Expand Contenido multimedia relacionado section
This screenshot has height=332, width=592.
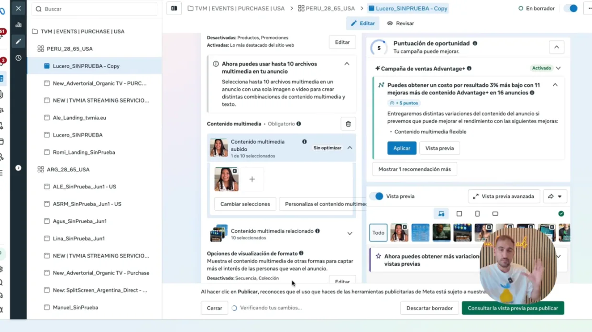(x=350, y=234)
